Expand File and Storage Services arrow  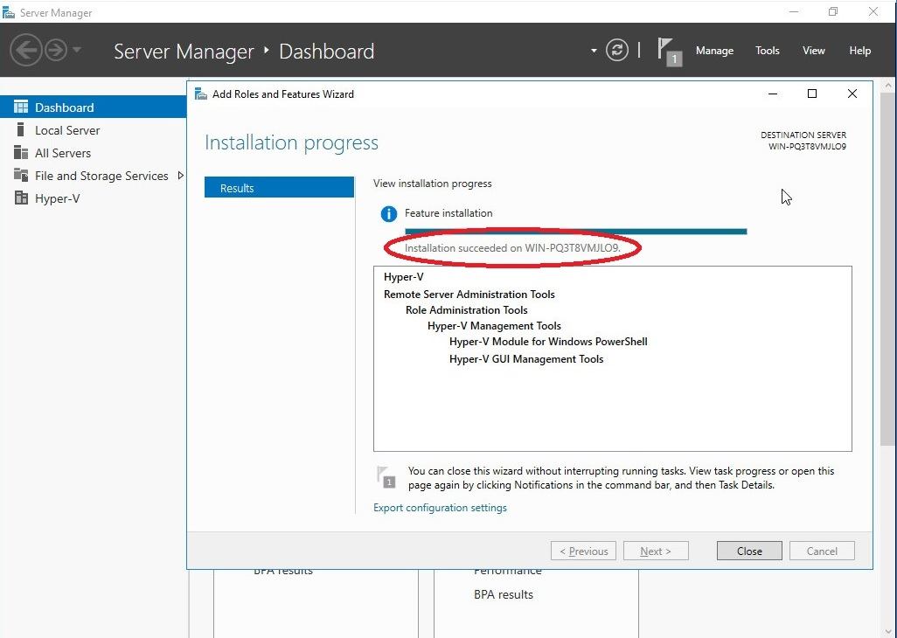(x=181, y=176)
